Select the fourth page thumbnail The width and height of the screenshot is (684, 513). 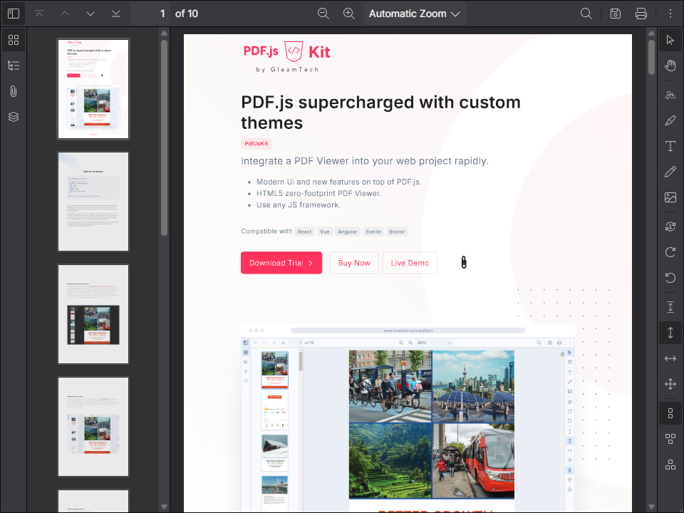(x=93, y=427)
